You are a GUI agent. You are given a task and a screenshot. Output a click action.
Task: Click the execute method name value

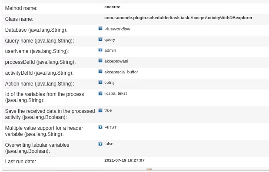point(113,7)
